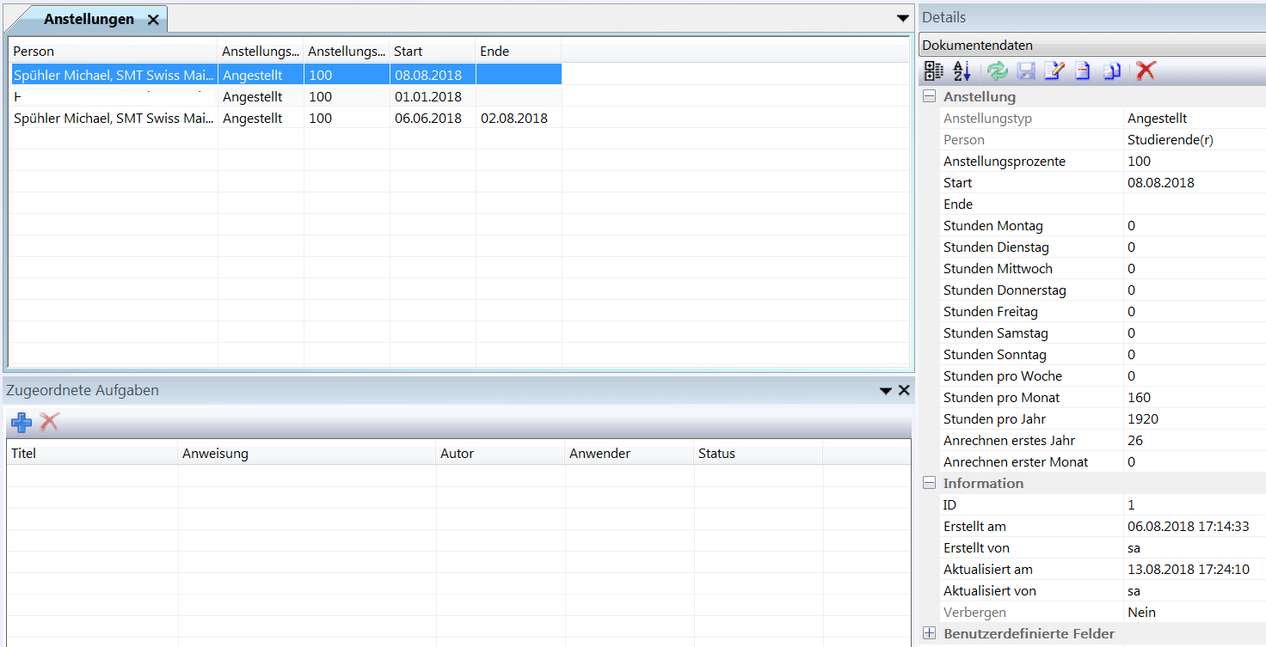
Task: Open the Zugeordnete Aufgaben panel dropdown arrow
Action: (885, 391)
